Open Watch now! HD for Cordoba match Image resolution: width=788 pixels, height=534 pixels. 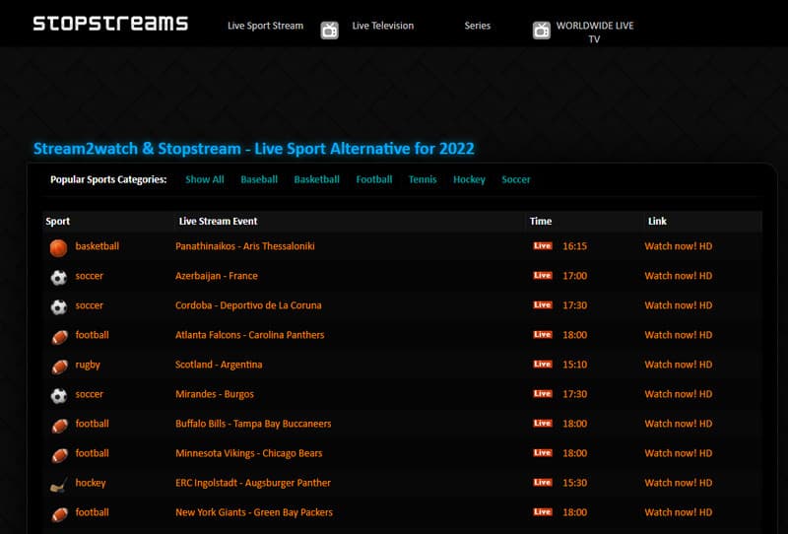pos(678,305)
